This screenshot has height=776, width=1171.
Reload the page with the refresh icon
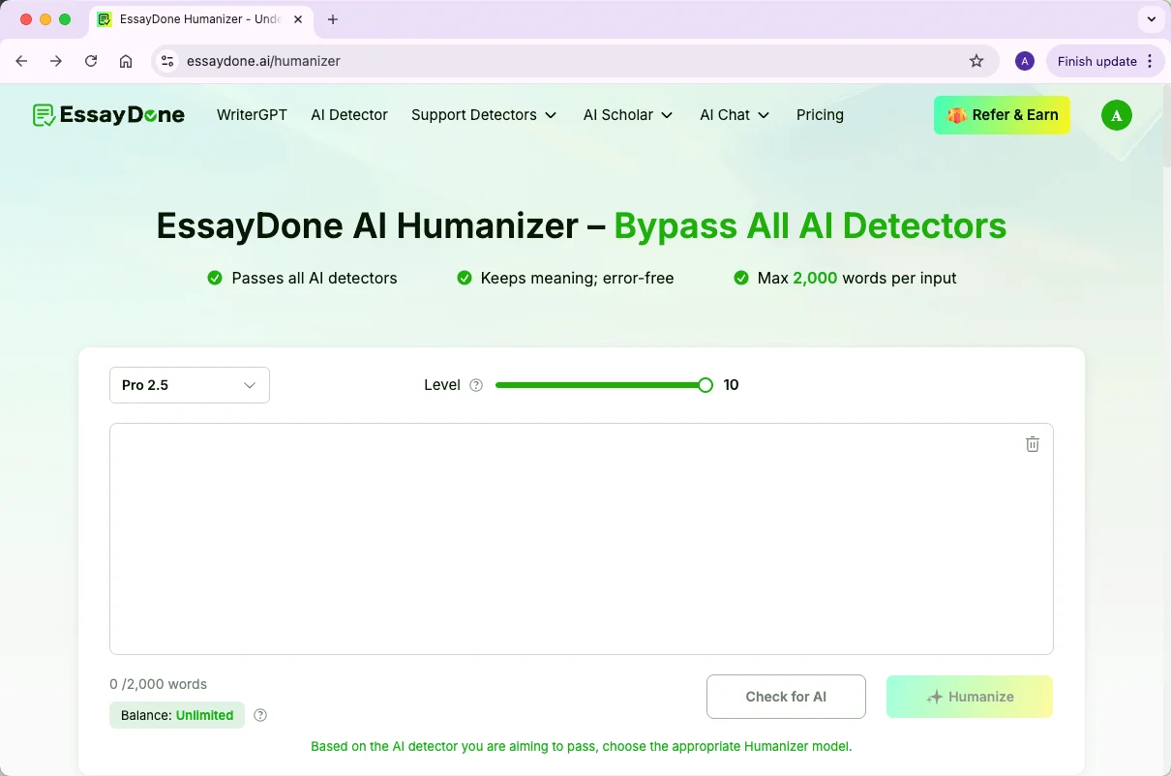[x=91, y=61]
